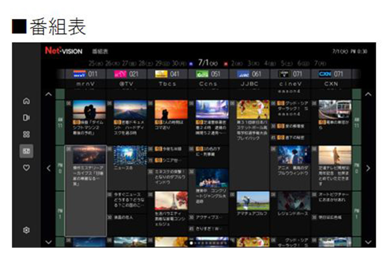Click the first dot in page indicator
Screen dimensions: 388x258
point(191,243)
